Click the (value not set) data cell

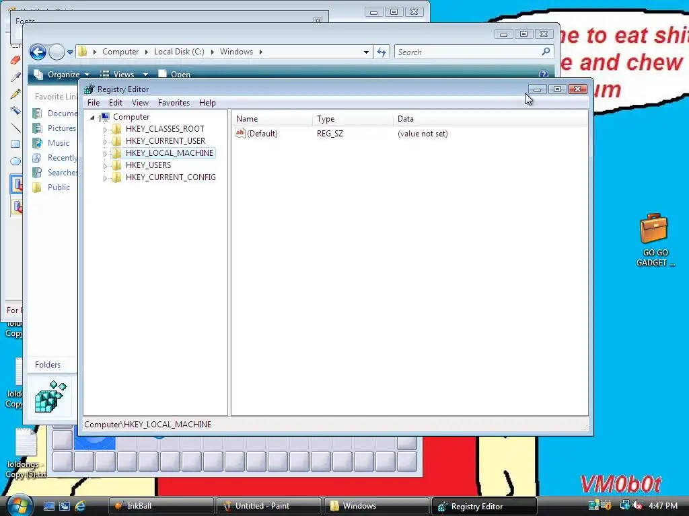tap(423, 134)
